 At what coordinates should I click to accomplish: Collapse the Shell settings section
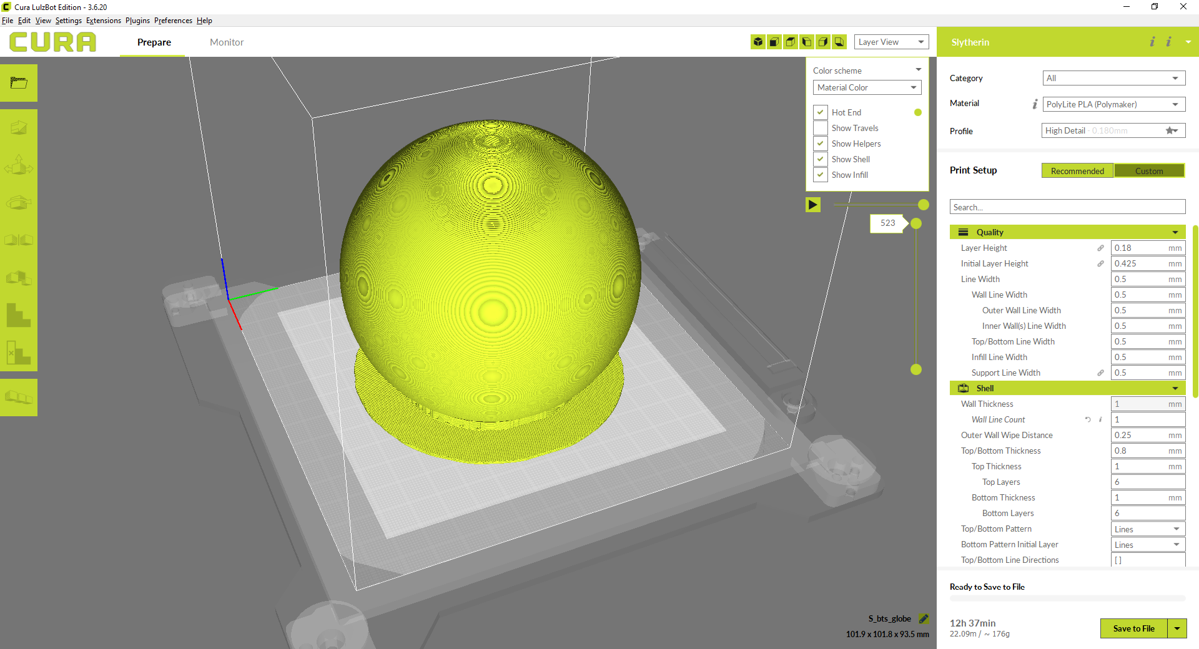coord(1067,388)
